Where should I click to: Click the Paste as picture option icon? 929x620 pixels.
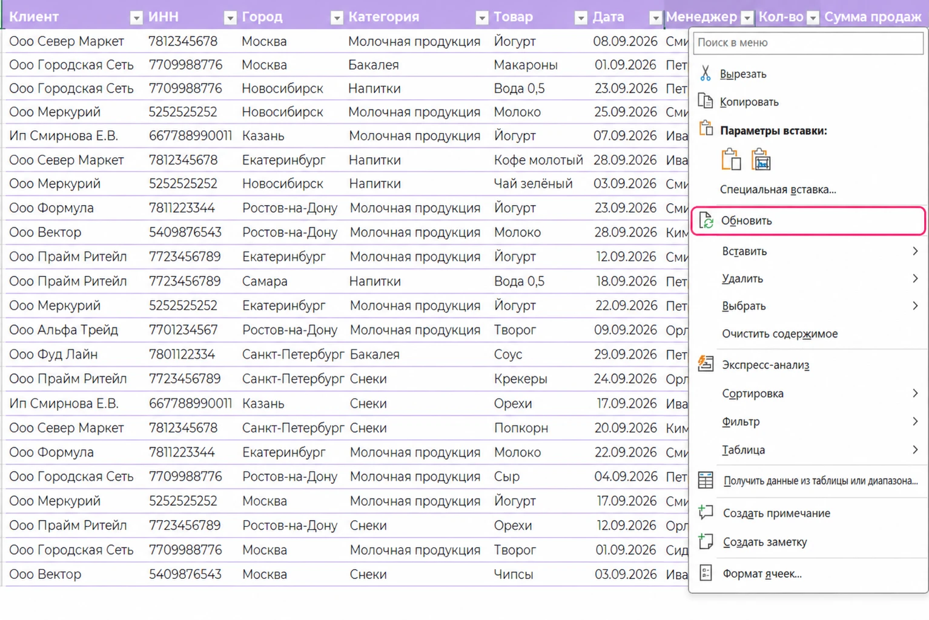761,159
